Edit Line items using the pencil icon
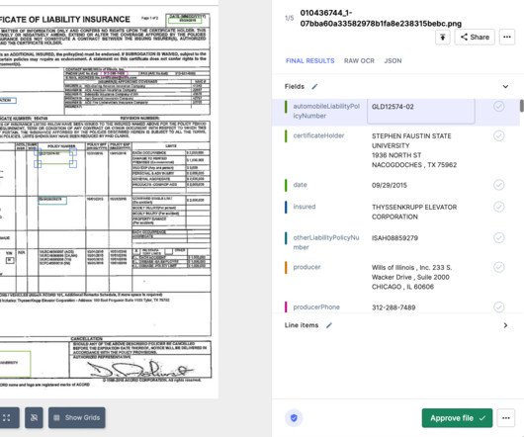Viewport: 524px width, 437px height. tap(329, 325)
